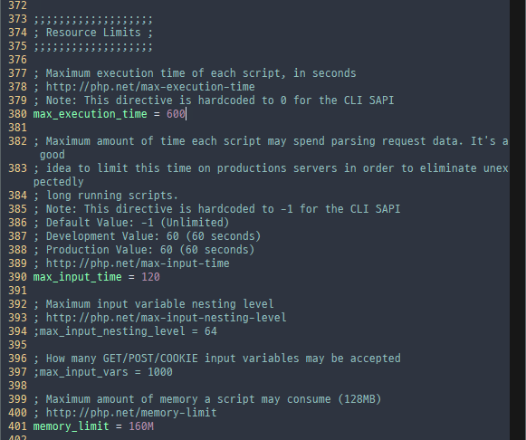The image size is (526, 440).
Task: Click the max_execution_time value 600
Action: [176, 114]
